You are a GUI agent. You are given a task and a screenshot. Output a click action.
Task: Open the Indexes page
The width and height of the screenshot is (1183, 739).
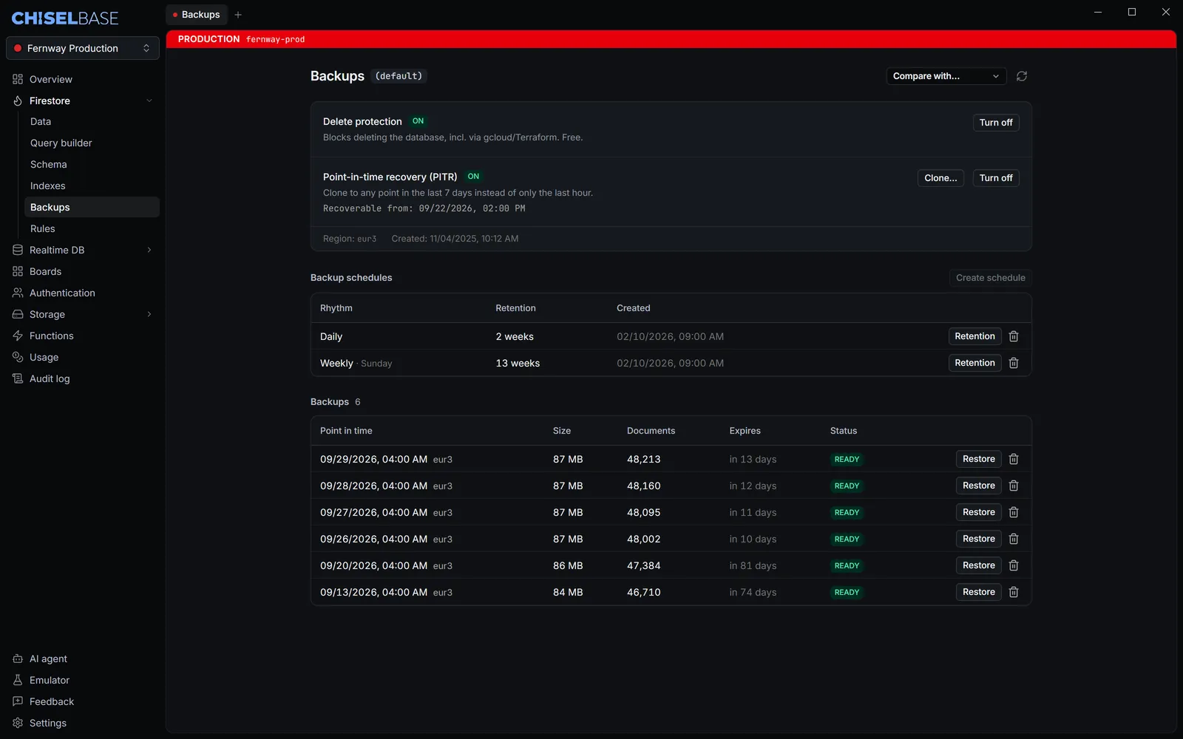tap(92, 185)
